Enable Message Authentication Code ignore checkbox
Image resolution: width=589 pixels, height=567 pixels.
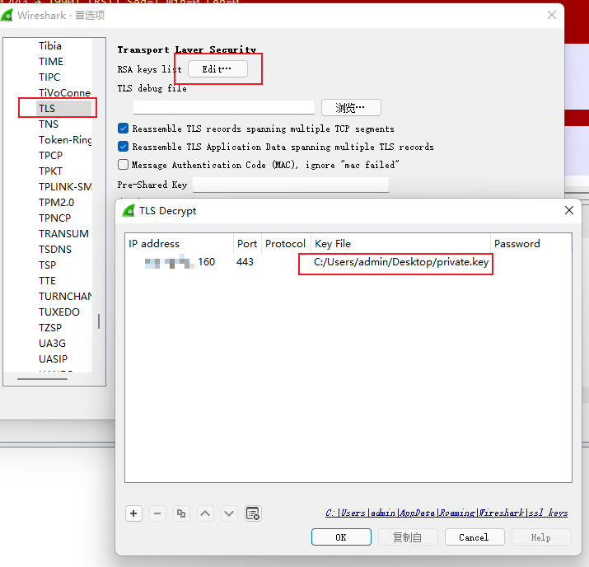click(124, 165)
